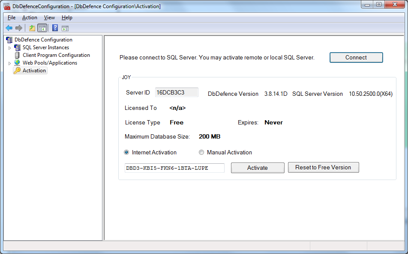Toggle the Show/Hide Console Tree icon
The height and width of the screenshot is (254, 408).
pyautogui.click(x=42, y=28)
